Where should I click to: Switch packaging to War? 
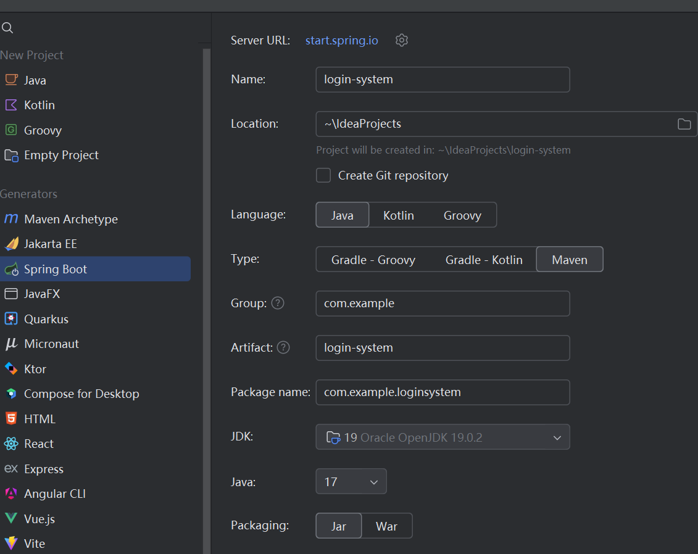[386, 526]
